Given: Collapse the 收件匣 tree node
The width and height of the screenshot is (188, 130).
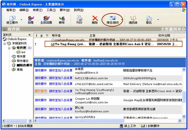Looking at the screenshot, I should tap(9, 48).
